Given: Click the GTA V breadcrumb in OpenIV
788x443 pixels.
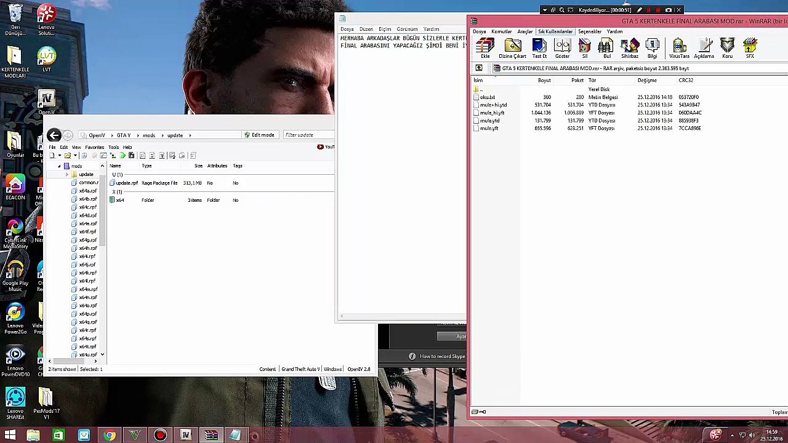Looking at the screenshot, I should pos(124,135).
